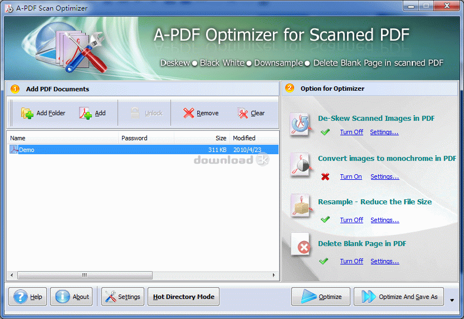
Task: Sort list by Name column header
Action: click(62, 138)
